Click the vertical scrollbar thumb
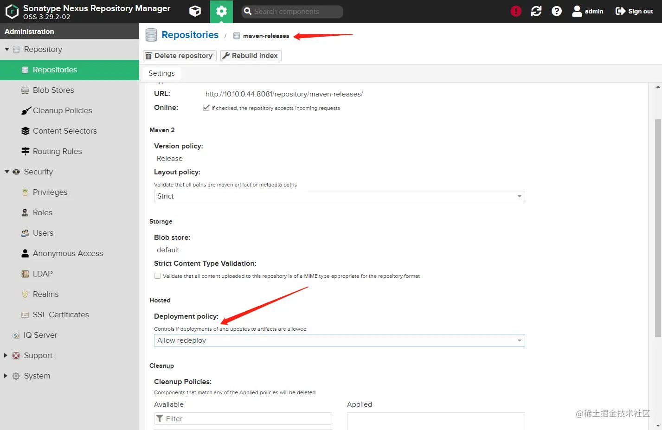662x430 pixels. tap(658, 228)
